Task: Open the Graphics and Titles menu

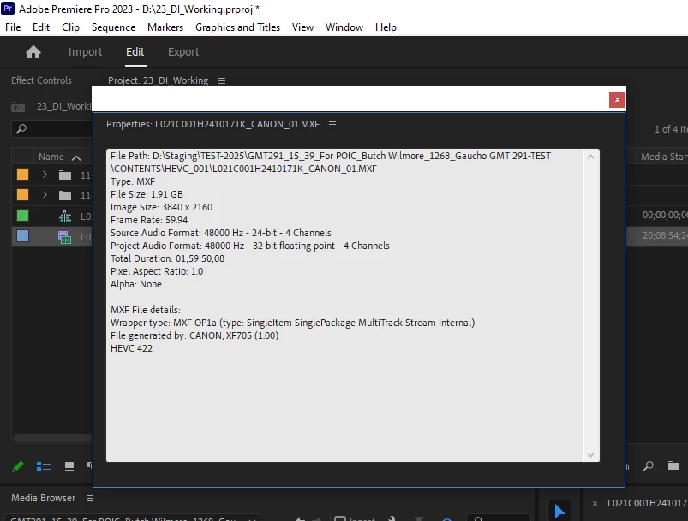Action: (237, 27)
